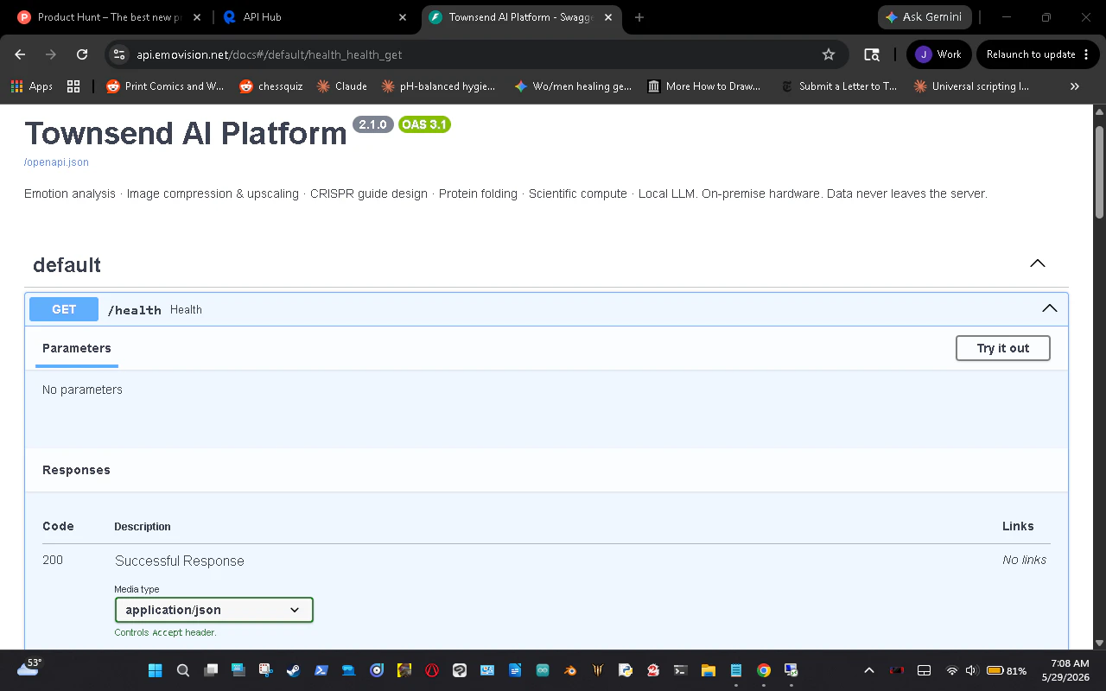Switch to Google Chrome on the taskbar
The width and height of the screenshot is (1106, 691).
tap(764, 670)
